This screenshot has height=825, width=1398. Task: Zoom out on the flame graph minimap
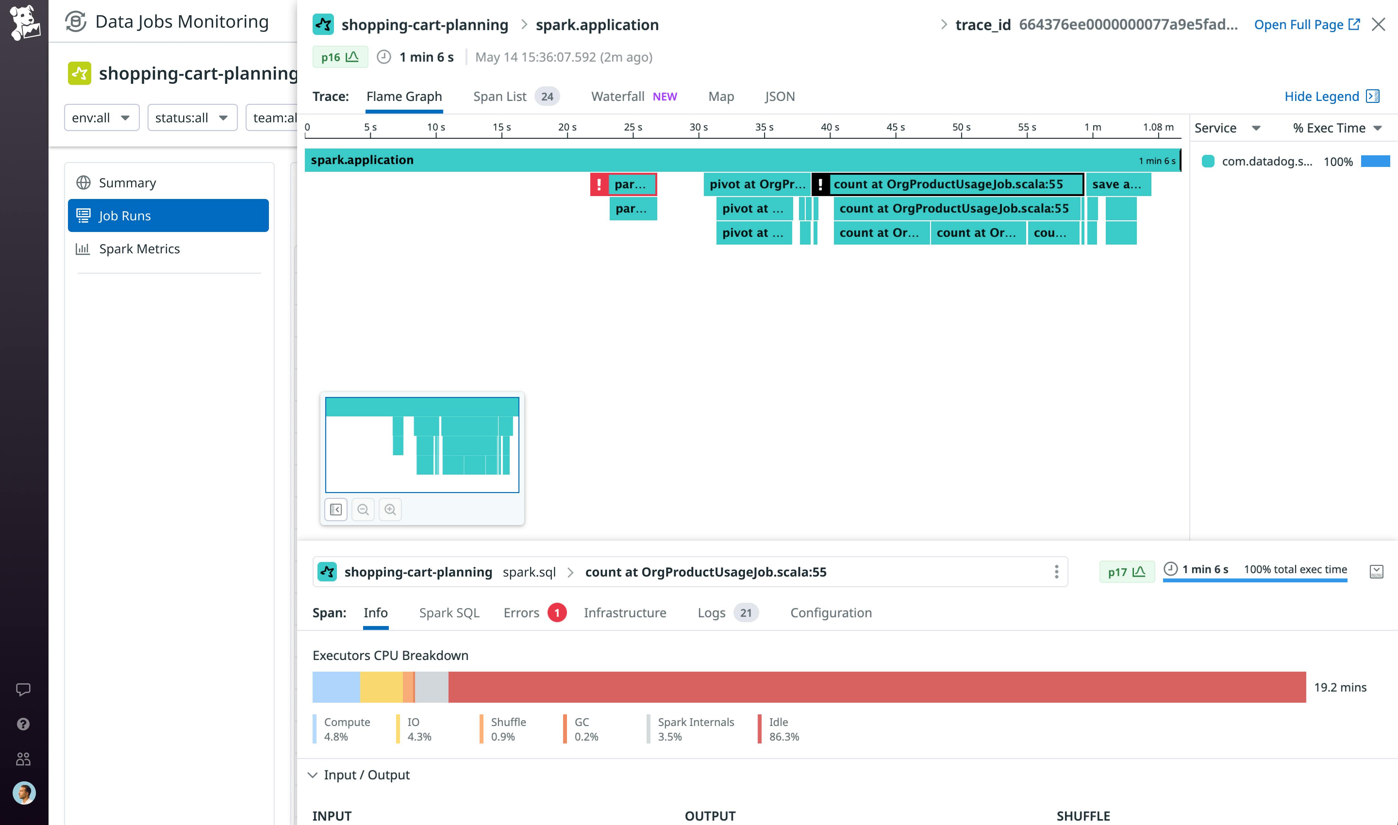363,509
